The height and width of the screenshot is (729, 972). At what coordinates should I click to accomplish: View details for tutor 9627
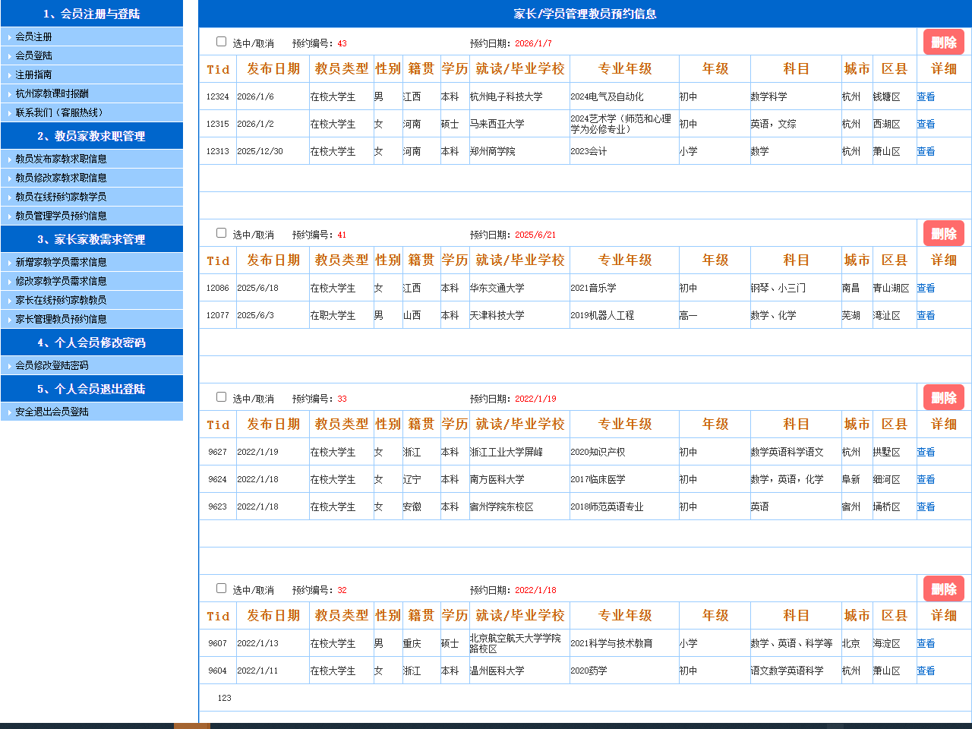coord(926,453)
